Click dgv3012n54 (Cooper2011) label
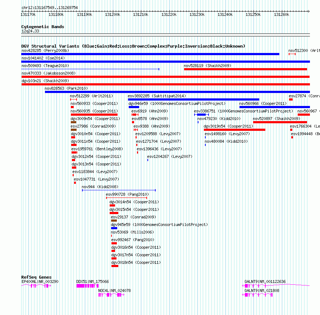The height and width of the screenshot is (315, 320). pos(96,156)
